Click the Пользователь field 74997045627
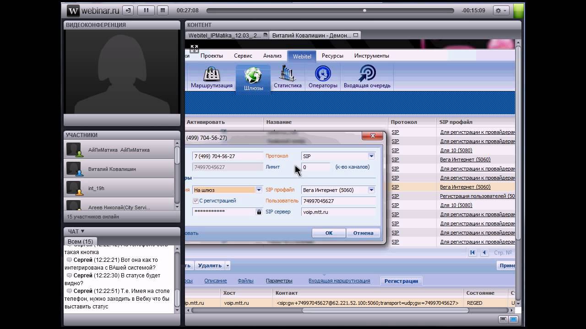The width and height of the screenshot is (586, 329). 338,201
